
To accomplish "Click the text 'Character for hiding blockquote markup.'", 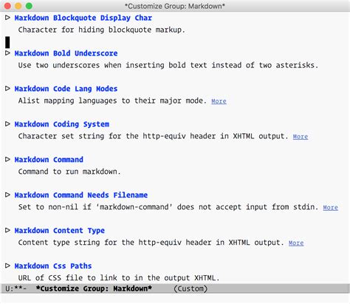I will coord(102,30).
